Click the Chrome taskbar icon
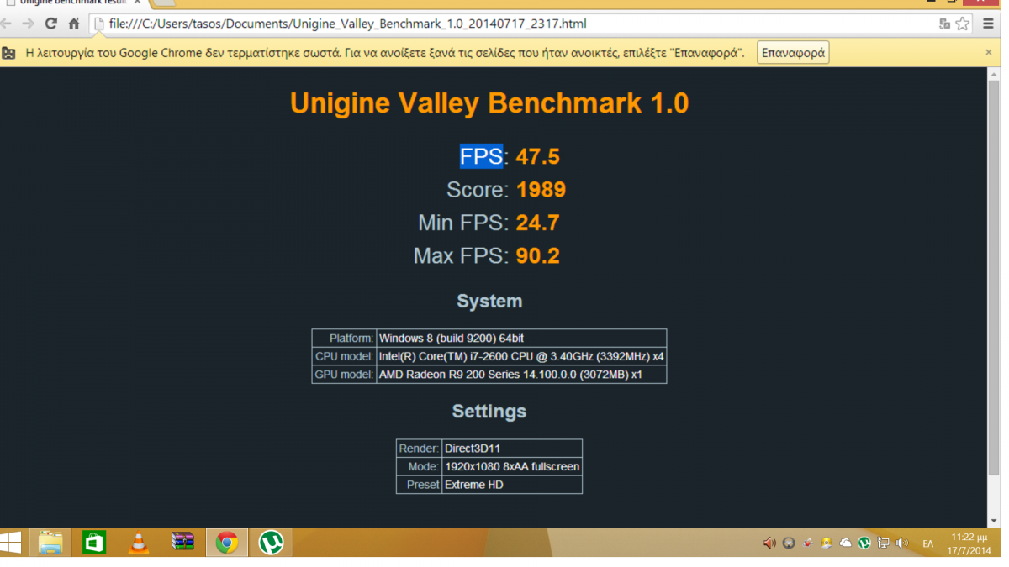This screenshot has width=1009, height=567. (226, 543)
